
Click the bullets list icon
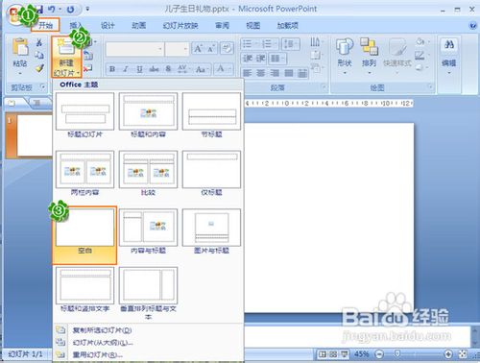248,43
